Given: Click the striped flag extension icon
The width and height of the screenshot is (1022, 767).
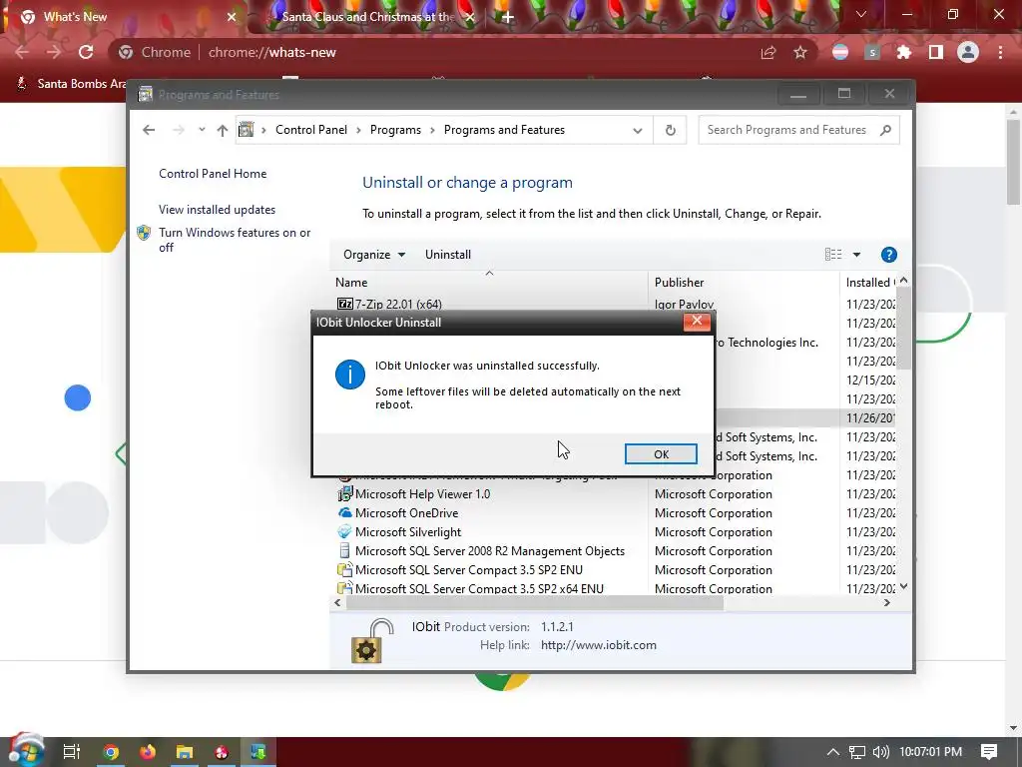Looking at the screenshot, I should [840, 52].
